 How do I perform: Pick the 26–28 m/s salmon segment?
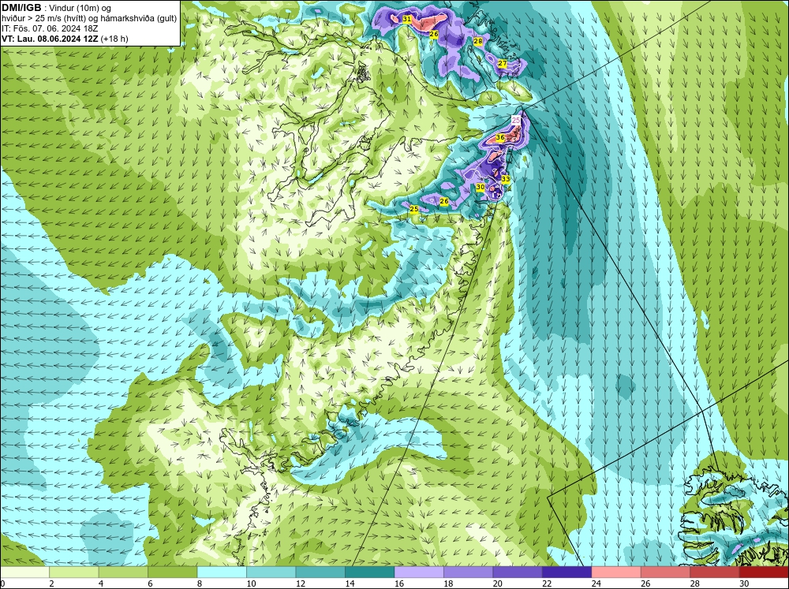[x=666, y=572]
